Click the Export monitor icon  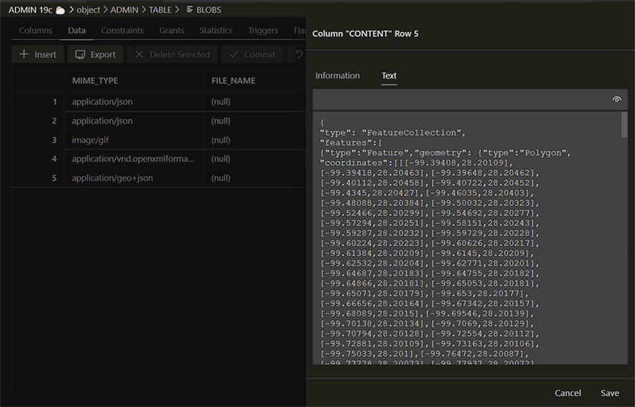point(80,54)
